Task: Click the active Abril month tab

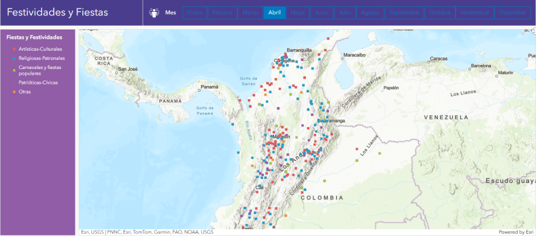Action: [x=274, y=13]
